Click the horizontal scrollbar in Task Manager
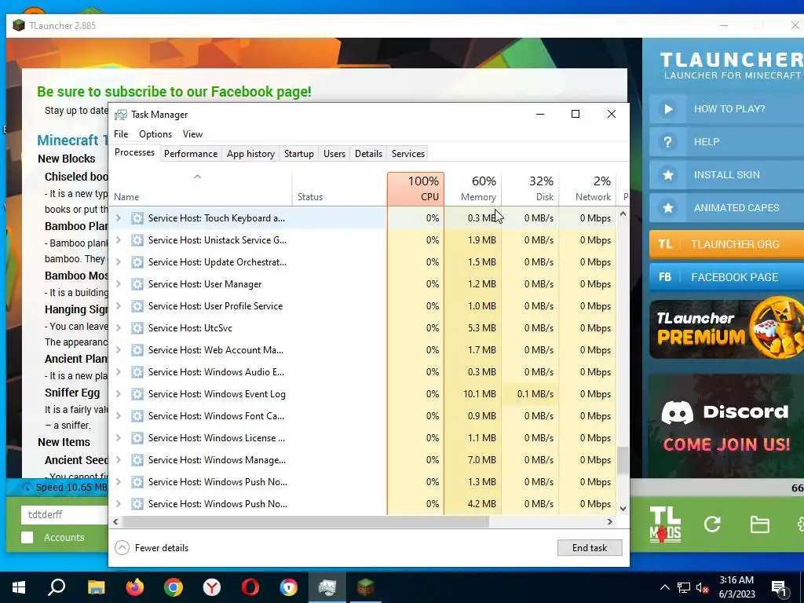The image size is (804, 603). pyautogui.click(x=305, y=521)
